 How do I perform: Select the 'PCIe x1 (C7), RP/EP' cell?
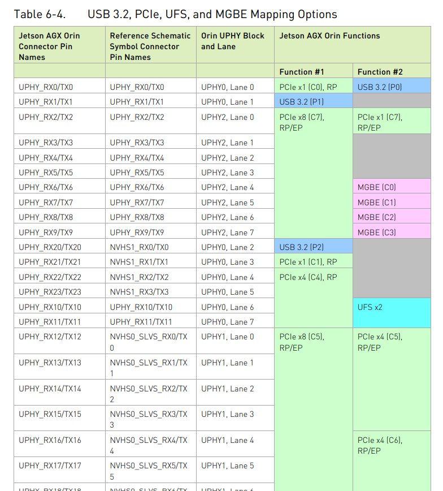pos(392,121)
